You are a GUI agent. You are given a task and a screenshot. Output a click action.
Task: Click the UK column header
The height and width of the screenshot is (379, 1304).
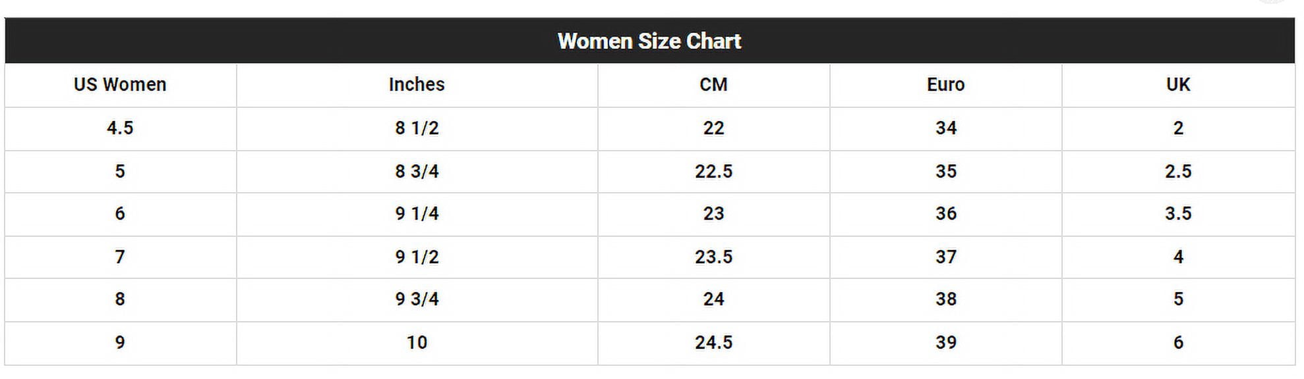[x=1178, y=85]
